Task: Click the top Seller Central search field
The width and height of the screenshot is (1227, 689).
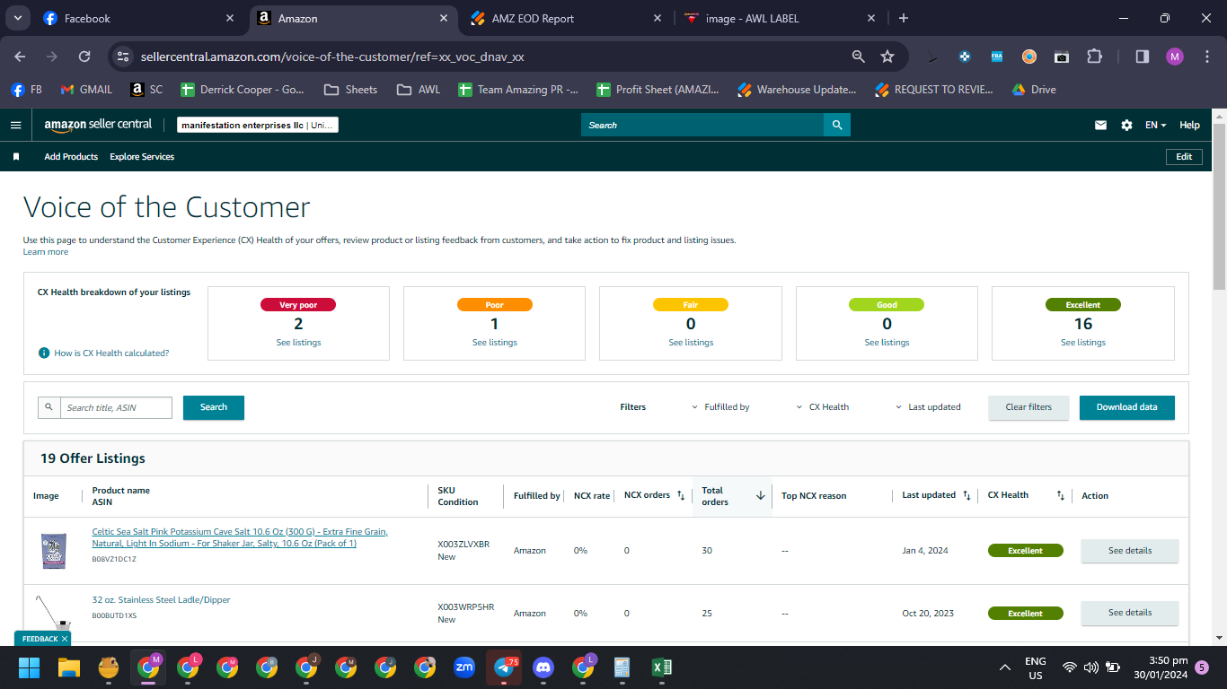Action: click(702, 125)
